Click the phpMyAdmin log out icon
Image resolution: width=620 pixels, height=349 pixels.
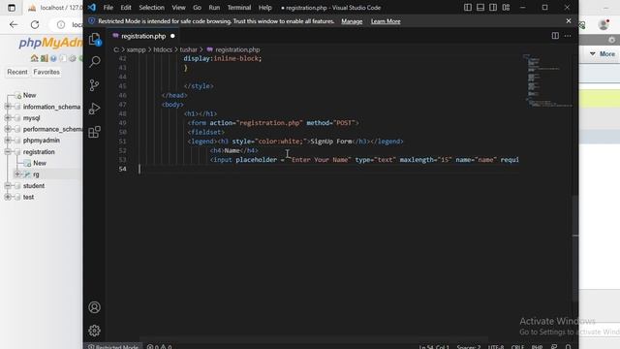(x=44, y=58)
